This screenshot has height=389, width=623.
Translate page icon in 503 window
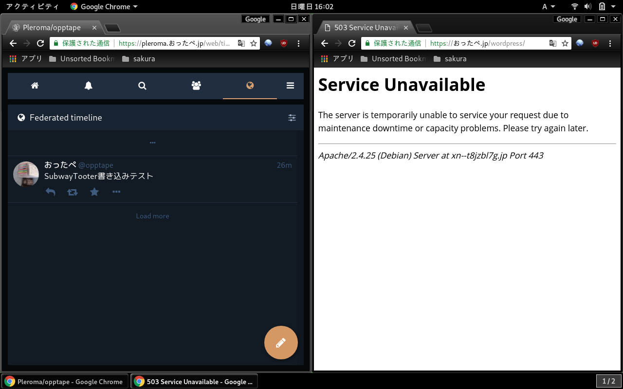point(553,43)
